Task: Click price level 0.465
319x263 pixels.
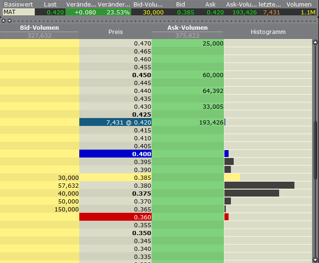Action: point(142,52)
